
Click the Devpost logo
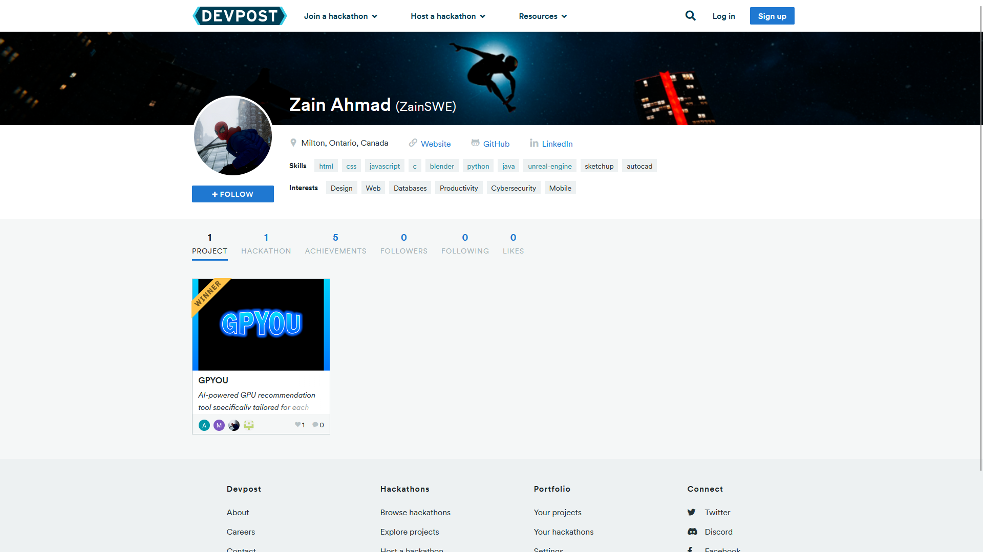tap(240, 16)
